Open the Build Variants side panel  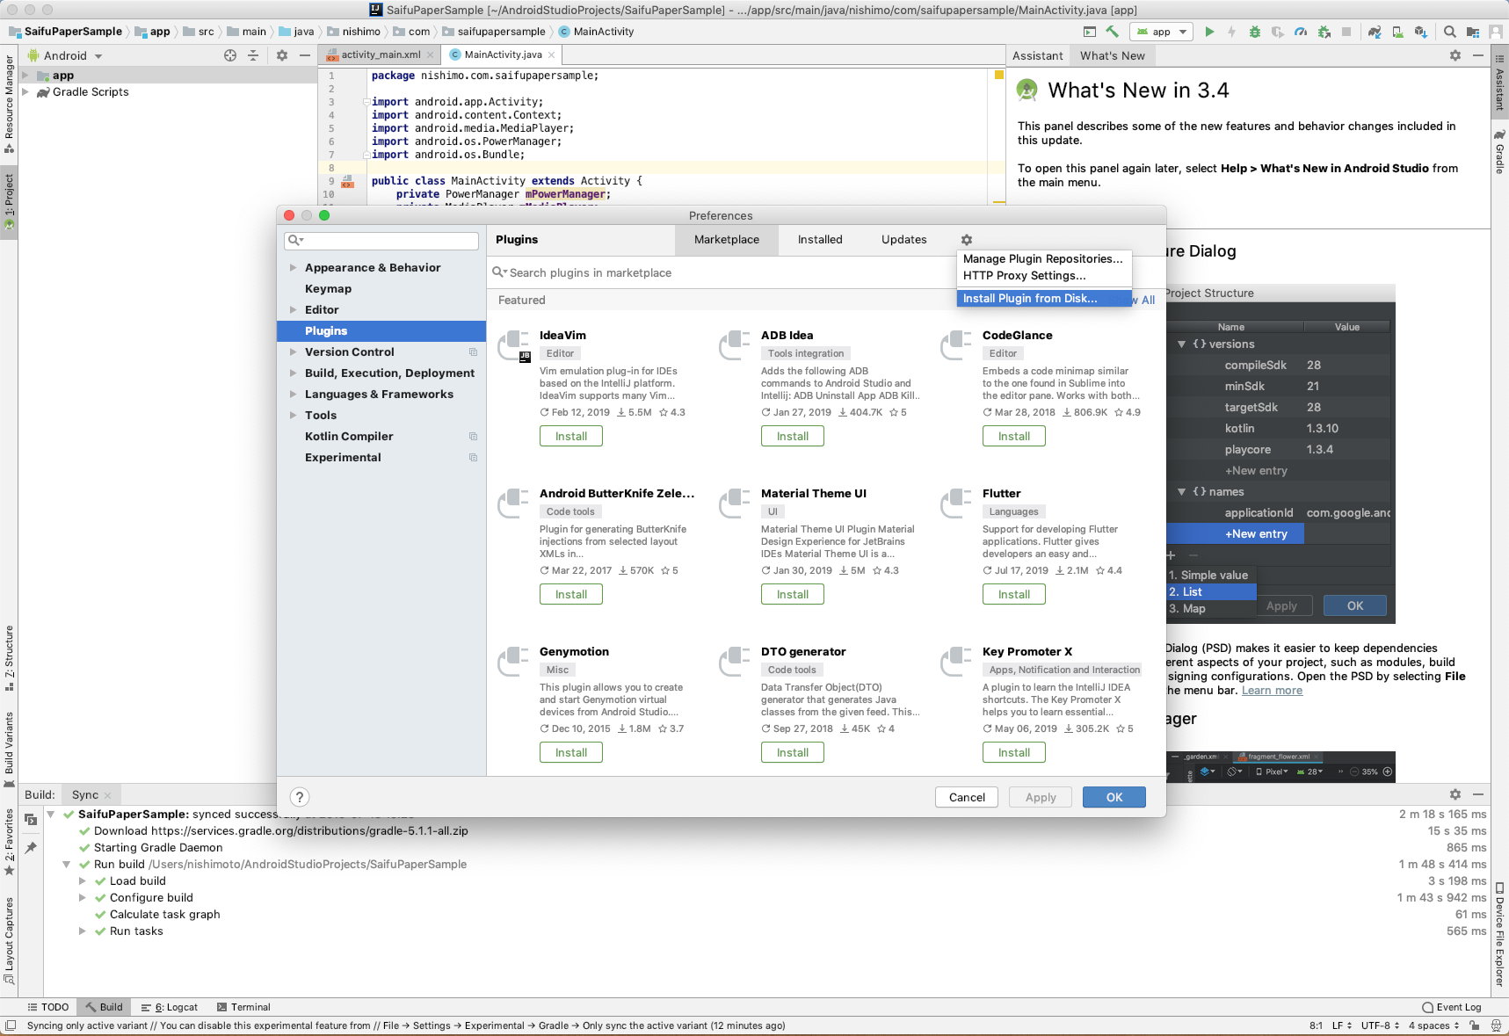(x=9, y=749)
